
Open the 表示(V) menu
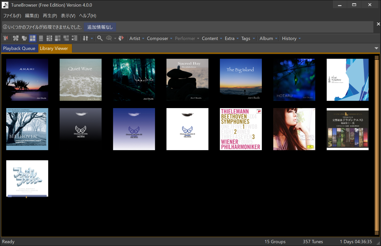coord(68,16)
